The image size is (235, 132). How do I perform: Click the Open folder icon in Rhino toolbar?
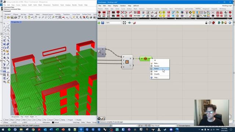point(8,17)
